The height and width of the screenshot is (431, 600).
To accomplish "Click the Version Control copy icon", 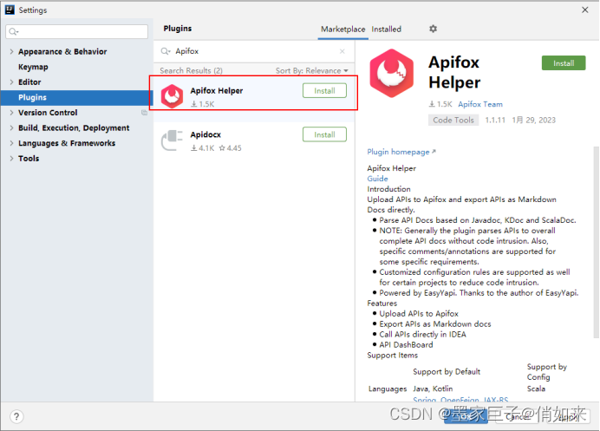I will 144,113.
